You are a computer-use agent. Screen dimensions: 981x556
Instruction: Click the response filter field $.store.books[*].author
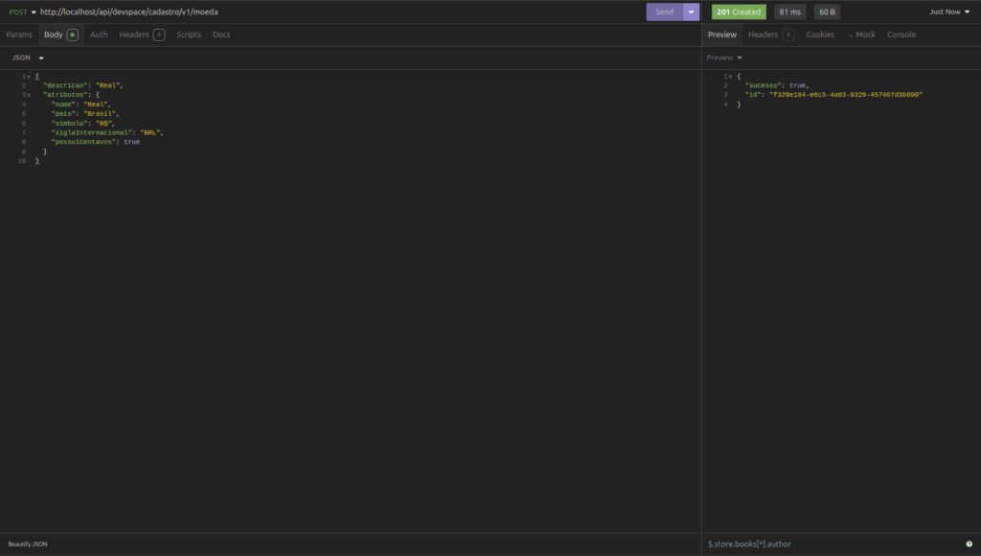pos(833,544)
